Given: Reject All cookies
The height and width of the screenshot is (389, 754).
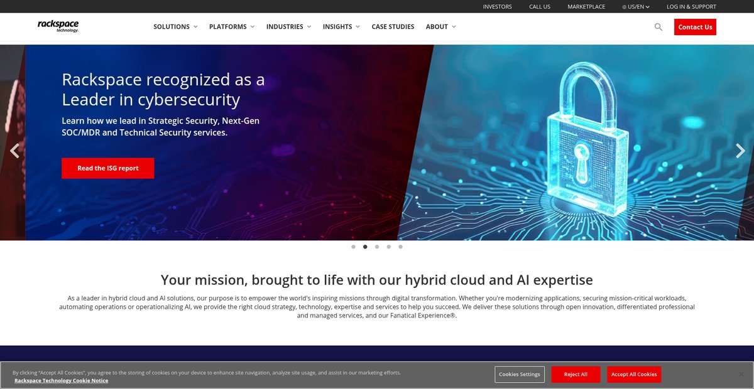Looking at the screenshot, I should (576, 375).
